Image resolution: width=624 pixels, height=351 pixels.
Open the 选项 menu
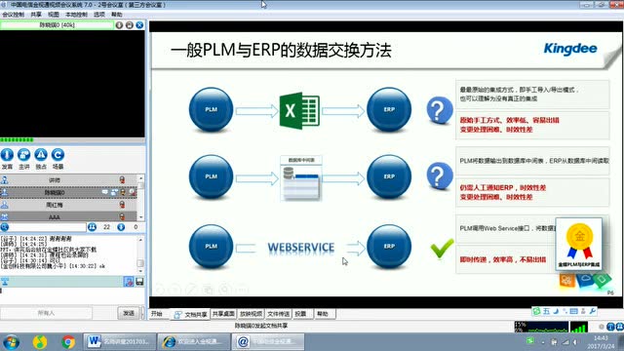99,15
